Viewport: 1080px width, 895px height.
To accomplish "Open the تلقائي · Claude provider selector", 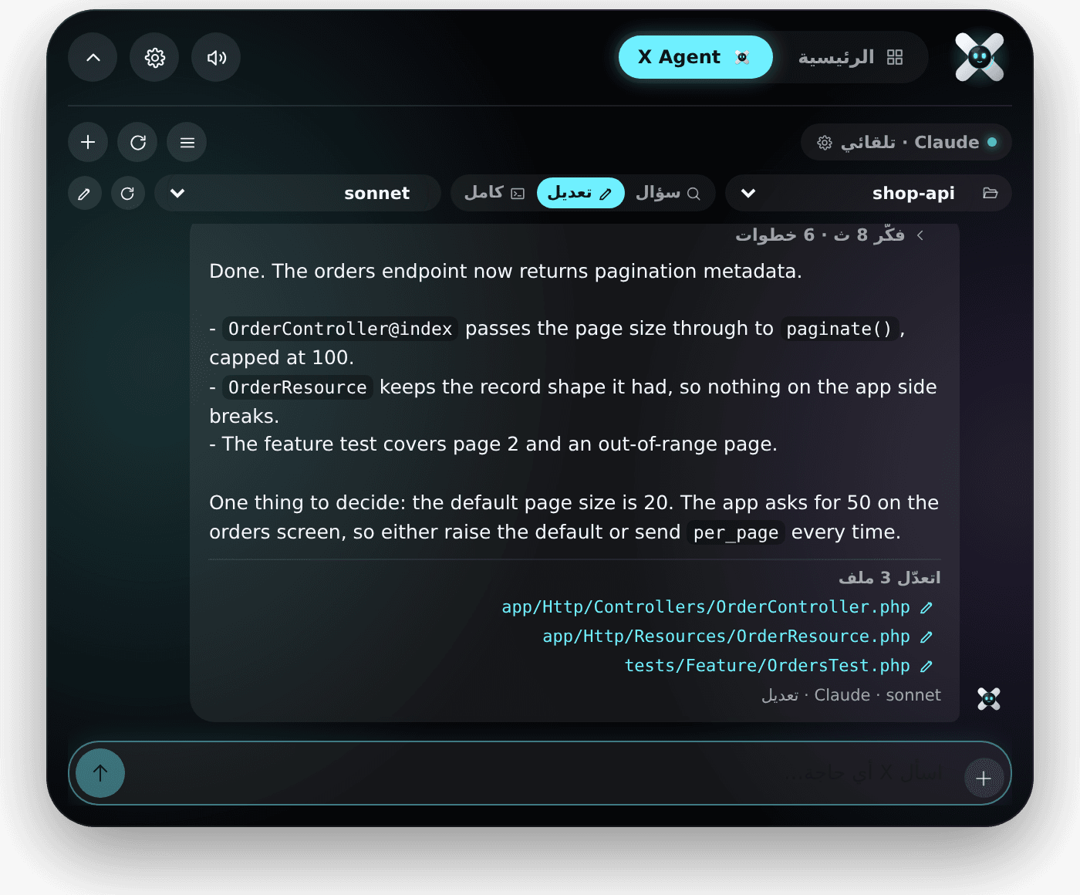I will [906, 142].
